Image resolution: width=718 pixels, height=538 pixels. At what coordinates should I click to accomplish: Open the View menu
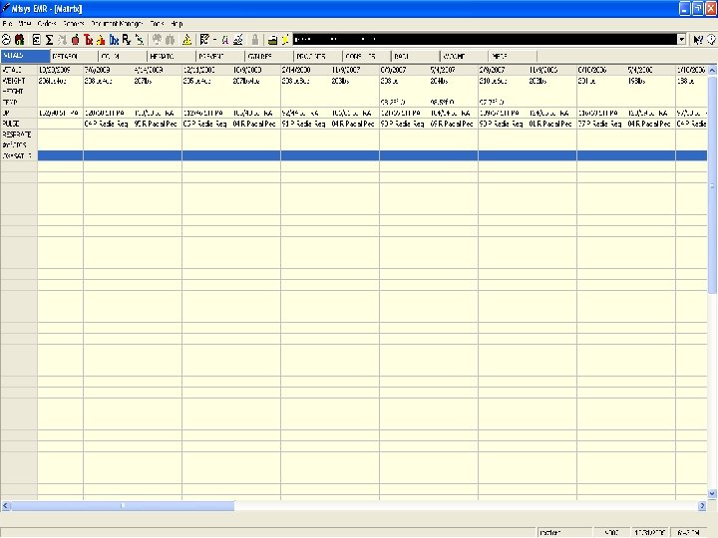point(24,23)
